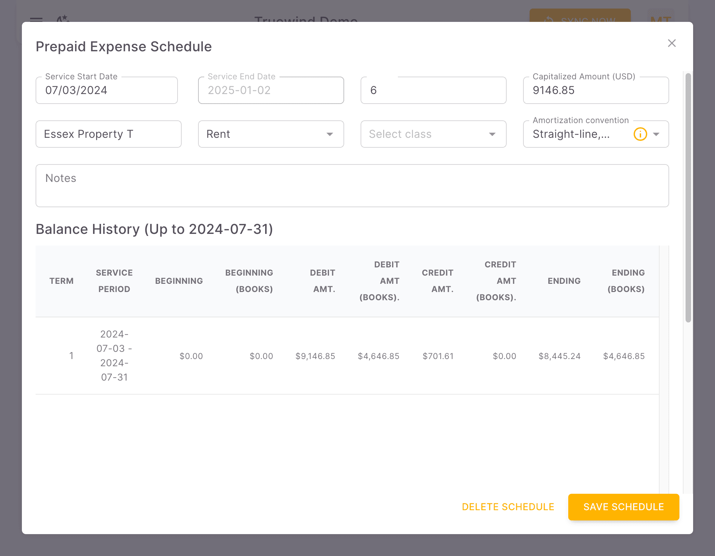Click the $9,146.85 debit amount cell
715x556 pixels.
pos(315,356)
